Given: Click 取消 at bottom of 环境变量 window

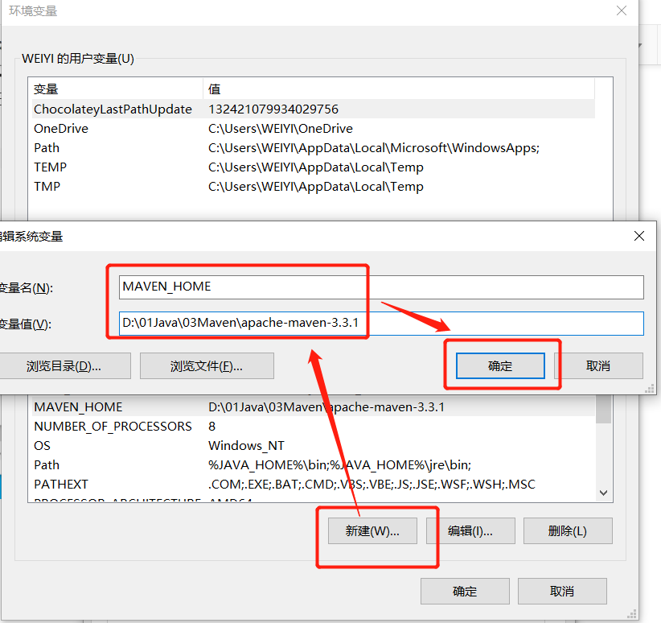Looking at the screenshot, I should click(x=562, y=592).
